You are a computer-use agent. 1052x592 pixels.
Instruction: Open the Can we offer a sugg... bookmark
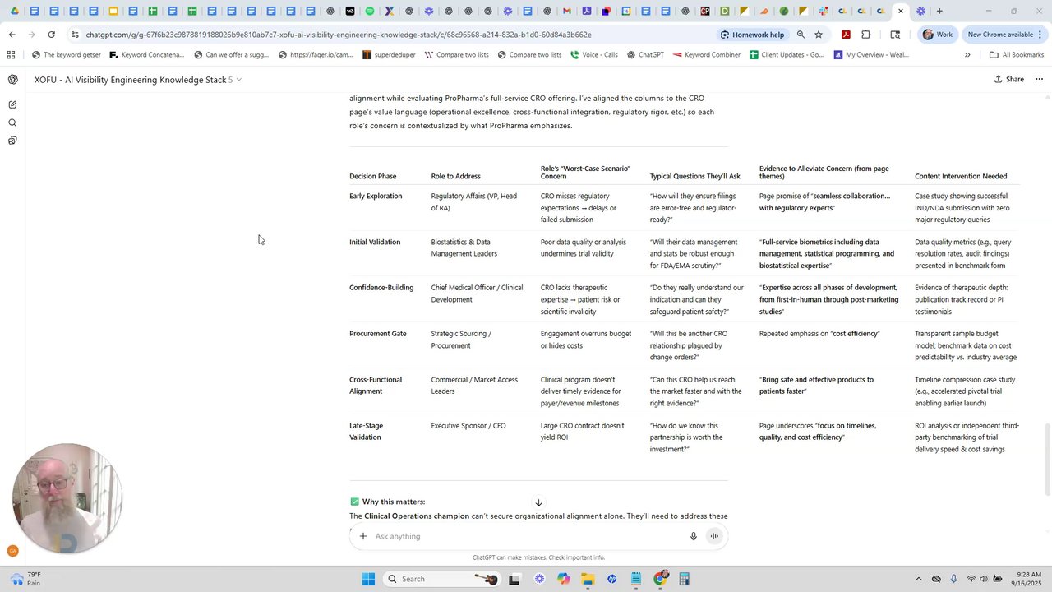click(x=231, y=55)
